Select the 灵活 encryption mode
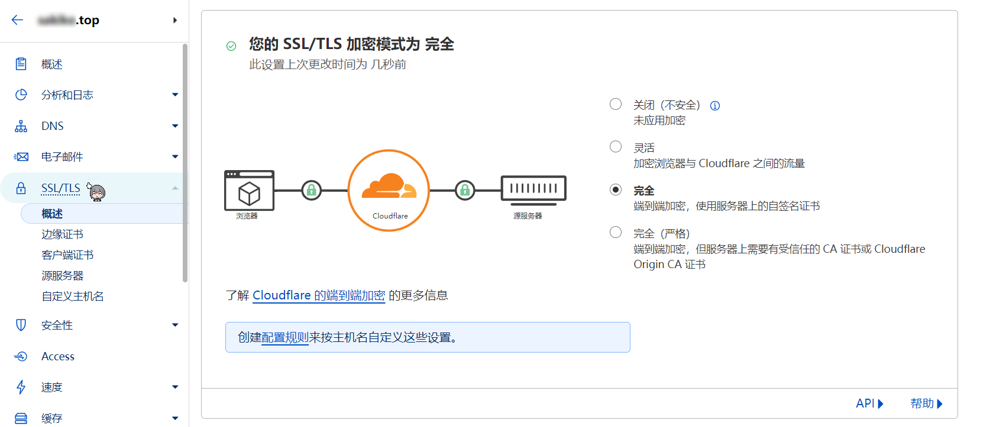Screen dimensions: 1006x427 [x=616, y=146]
